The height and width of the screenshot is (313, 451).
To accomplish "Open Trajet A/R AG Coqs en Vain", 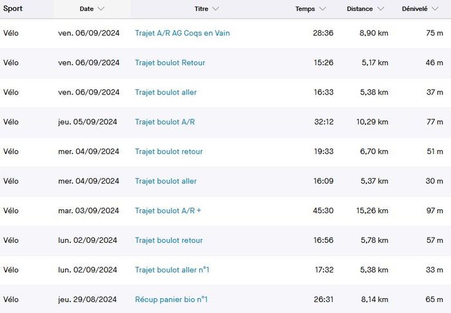I will point(182,33).
